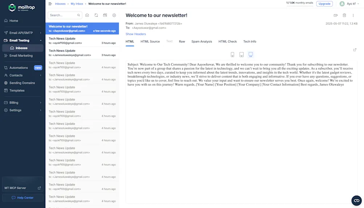
Task: Click the Email Testing icon
Action: (6, 40)
